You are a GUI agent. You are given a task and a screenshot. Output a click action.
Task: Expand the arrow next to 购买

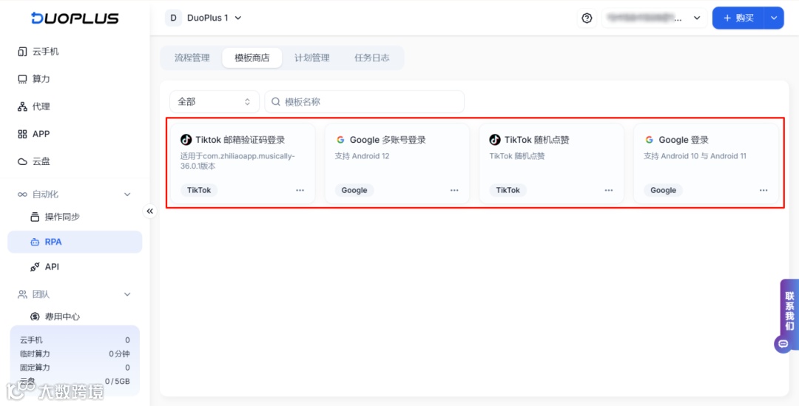pyautogui.click(x=774, y=18)
